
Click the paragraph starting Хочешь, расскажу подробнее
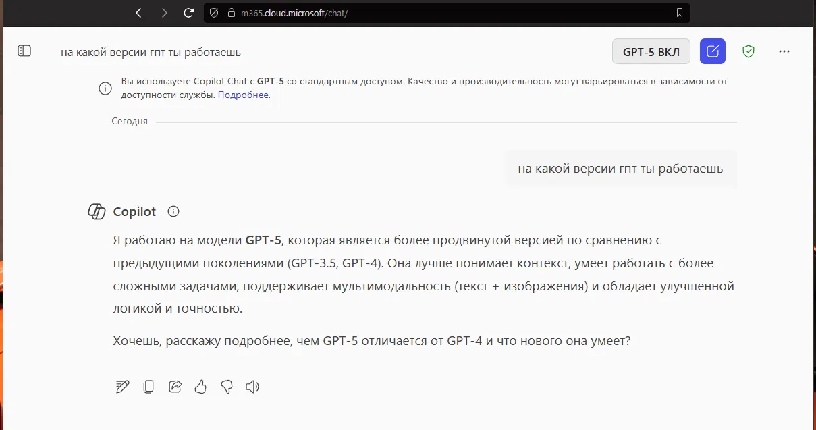click(x=372, y=341)
